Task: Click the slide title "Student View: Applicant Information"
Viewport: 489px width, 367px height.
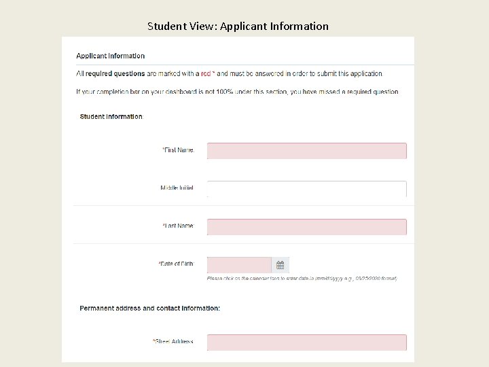Action: pyautogui.click(x=238, y=27)
